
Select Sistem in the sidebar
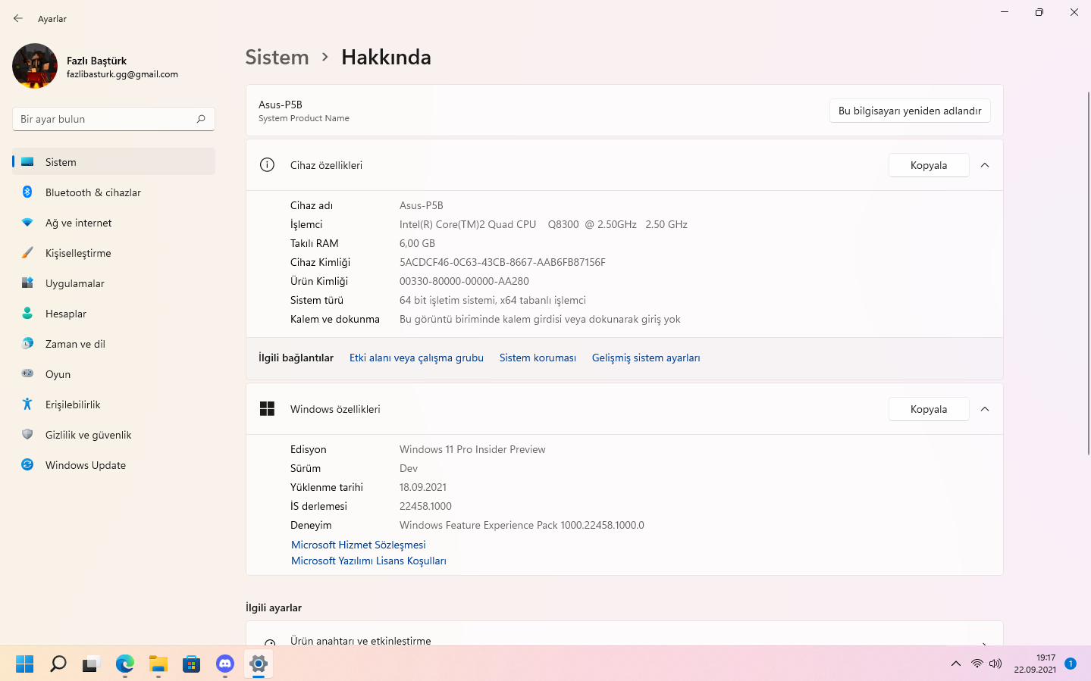[114, 162]
